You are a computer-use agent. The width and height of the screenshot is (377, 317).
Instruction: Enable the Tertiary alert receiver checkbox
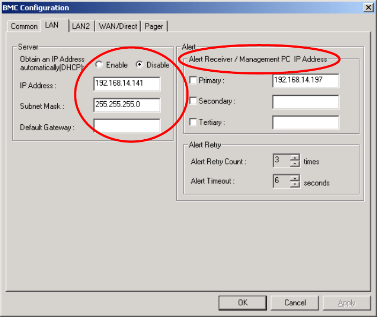pos(193,122)
